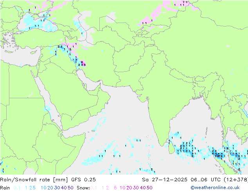Click the "Rain/Snowfall rate [mm] GFS 0.25" title
The image size is (248, 191).
click(48, 180)
